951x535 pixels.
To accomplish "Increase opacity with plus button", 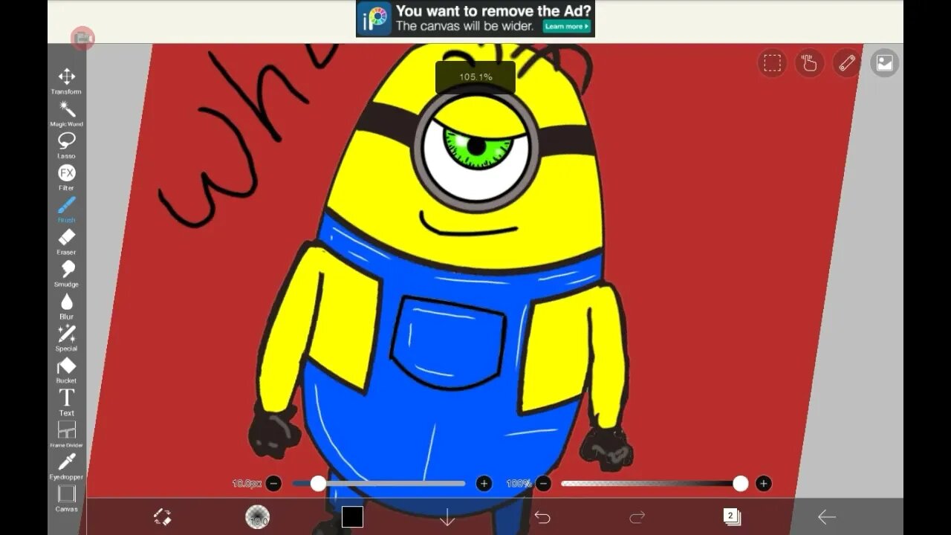I will point(763,484).
